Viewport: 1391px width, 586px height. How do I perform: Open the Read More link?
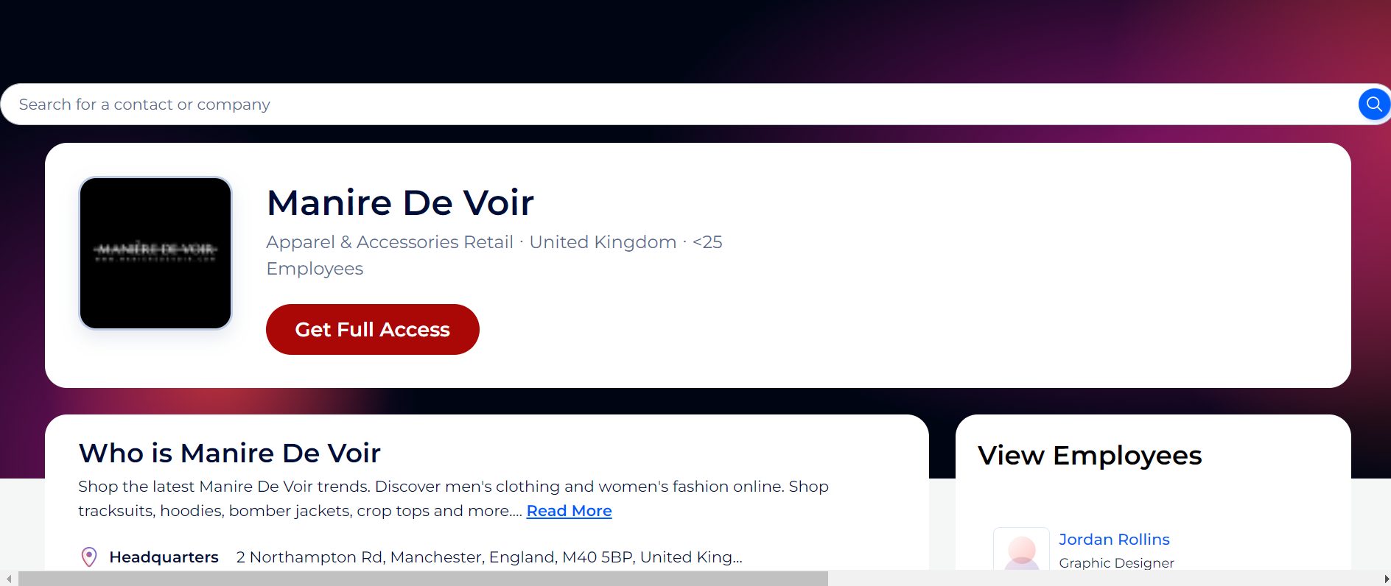(569, 511)
